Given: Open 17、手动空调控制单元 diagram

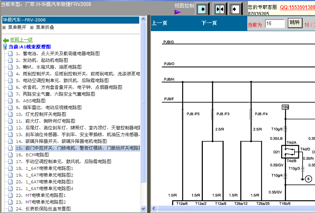Looking at the screenshot, I should tap(64, 162).
